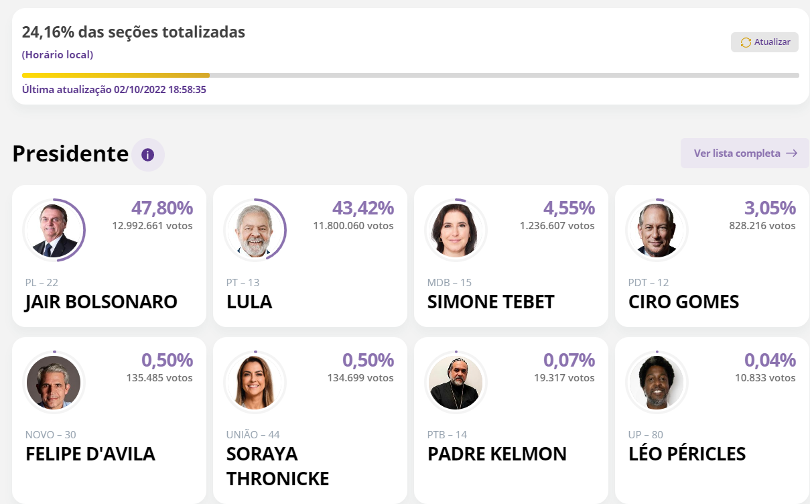Screen dimensions: 810x504
Task: Click the sections totalized progress bar
Action: pos(410,76)
